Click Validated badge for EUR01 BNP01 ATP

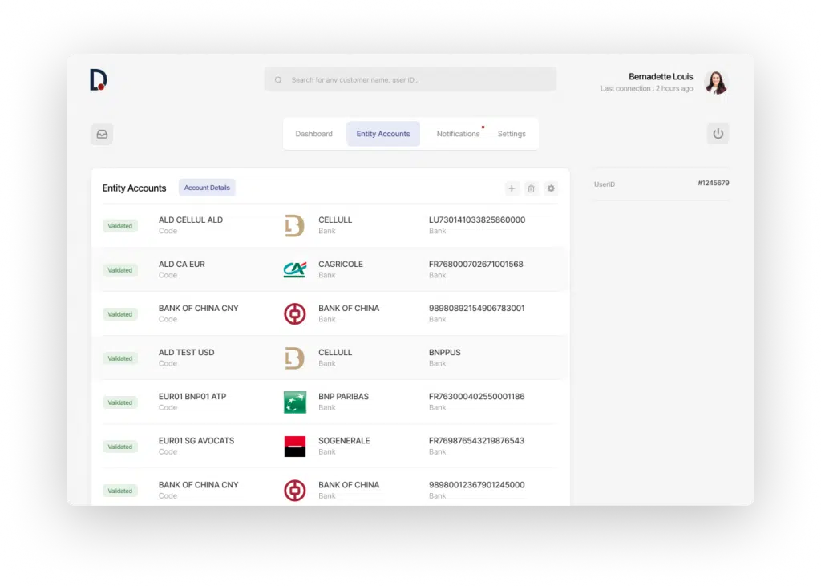click(x=120, y=402)
